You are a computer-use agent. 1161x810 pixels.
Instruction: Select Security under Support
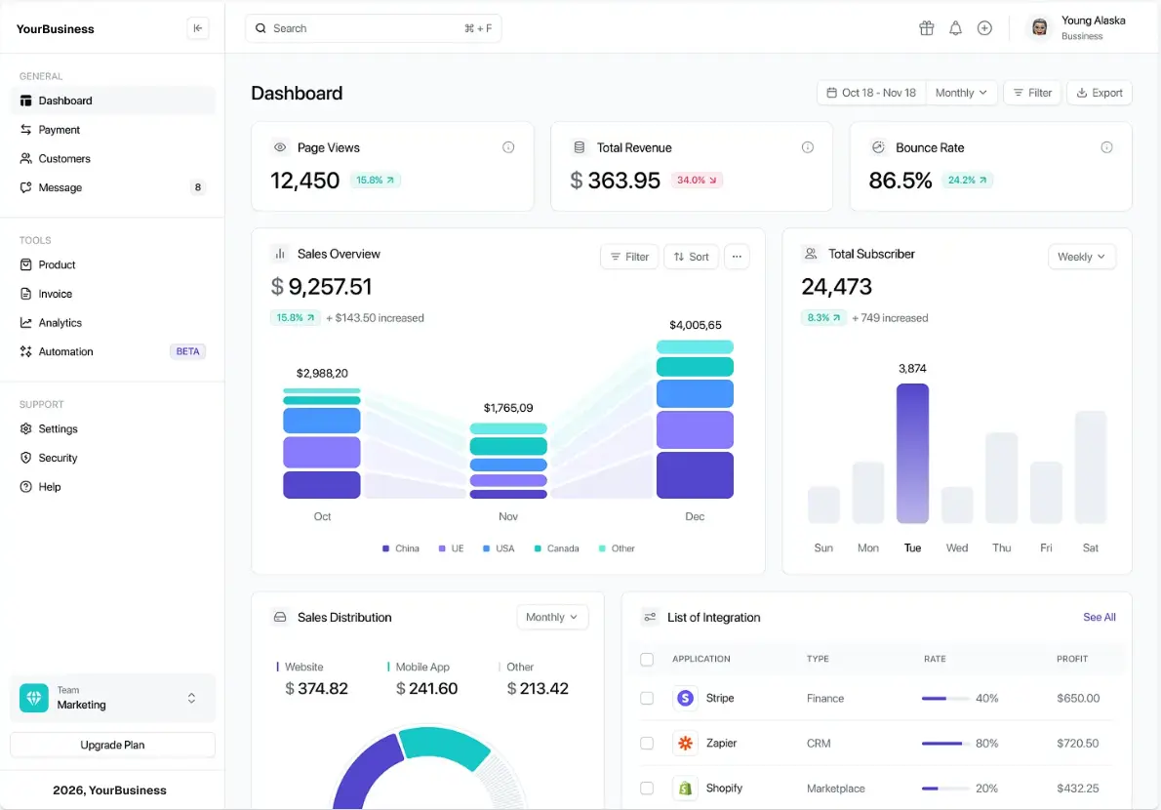tap(58, 457)
